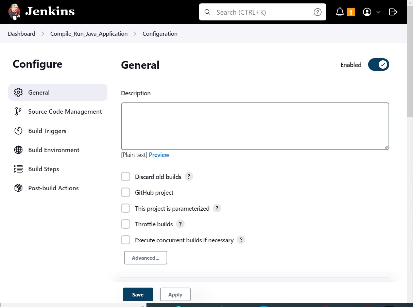The height and width of the screenshot is (307, 413).
Task: Open Compile_Run_Java_Application breadcrumb link
Action: 89,34
